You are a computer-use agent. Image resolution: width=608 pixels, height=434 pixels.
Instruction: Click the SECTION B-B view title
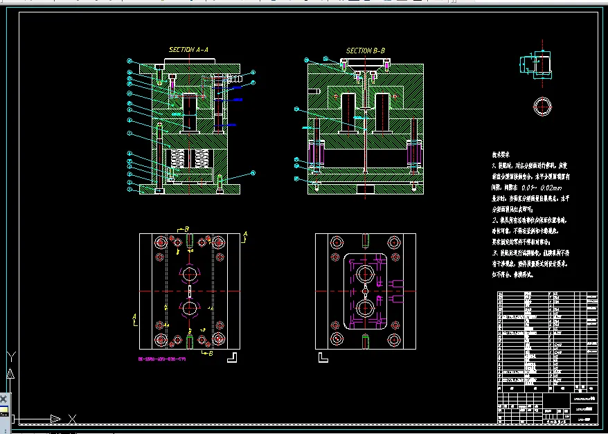tap(365, 51)
